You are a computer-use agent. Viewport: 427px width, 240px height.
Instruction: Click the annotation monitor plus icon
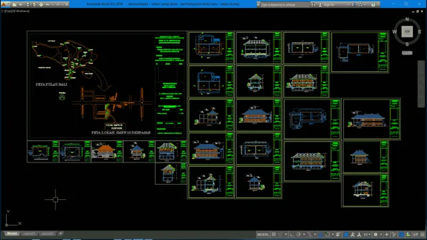coord(387,235)
